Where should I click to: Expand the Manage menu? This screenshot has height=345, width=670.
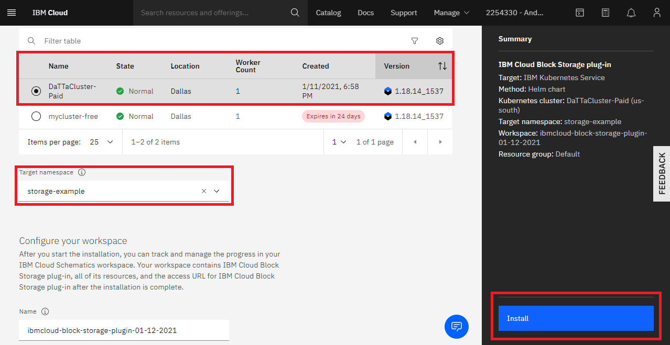point(451,13)
